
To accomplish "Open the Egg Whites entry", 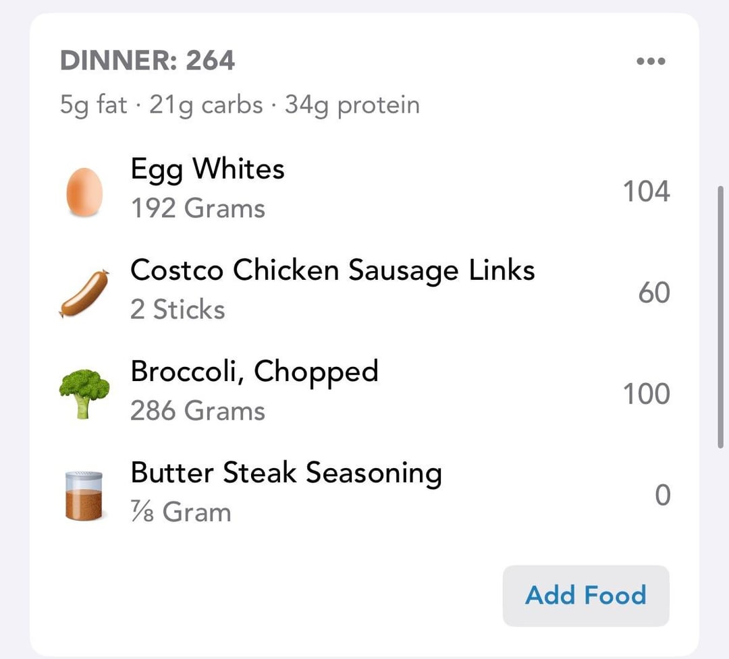I will (207, 169).
